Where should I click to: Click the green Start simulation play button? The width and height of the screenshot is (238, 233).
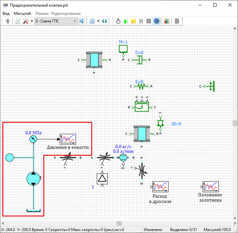tap(126, 21)
